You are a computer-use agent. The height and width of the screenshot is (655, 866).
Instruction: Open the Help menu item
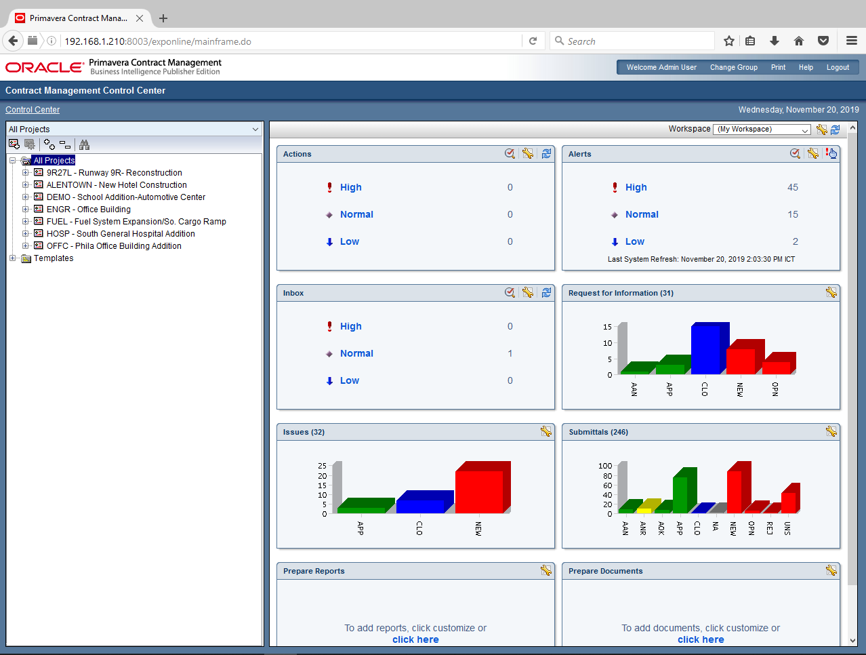pos(806,67)
